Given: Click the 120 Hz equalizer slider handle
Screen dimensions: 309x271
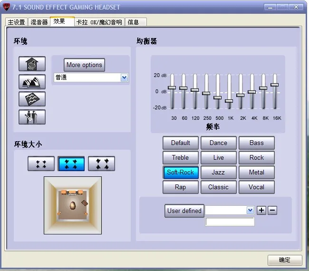Looking at the screenshot, I should pos(195,90).
